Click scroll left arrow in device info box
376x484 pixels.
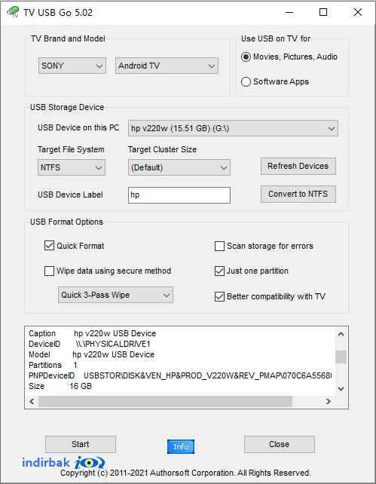tap(32, 401)
